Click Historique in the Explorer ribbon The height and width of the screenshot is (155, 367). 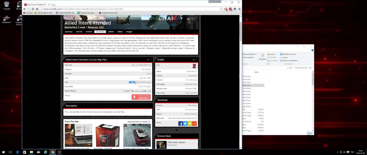pos(272,61)
